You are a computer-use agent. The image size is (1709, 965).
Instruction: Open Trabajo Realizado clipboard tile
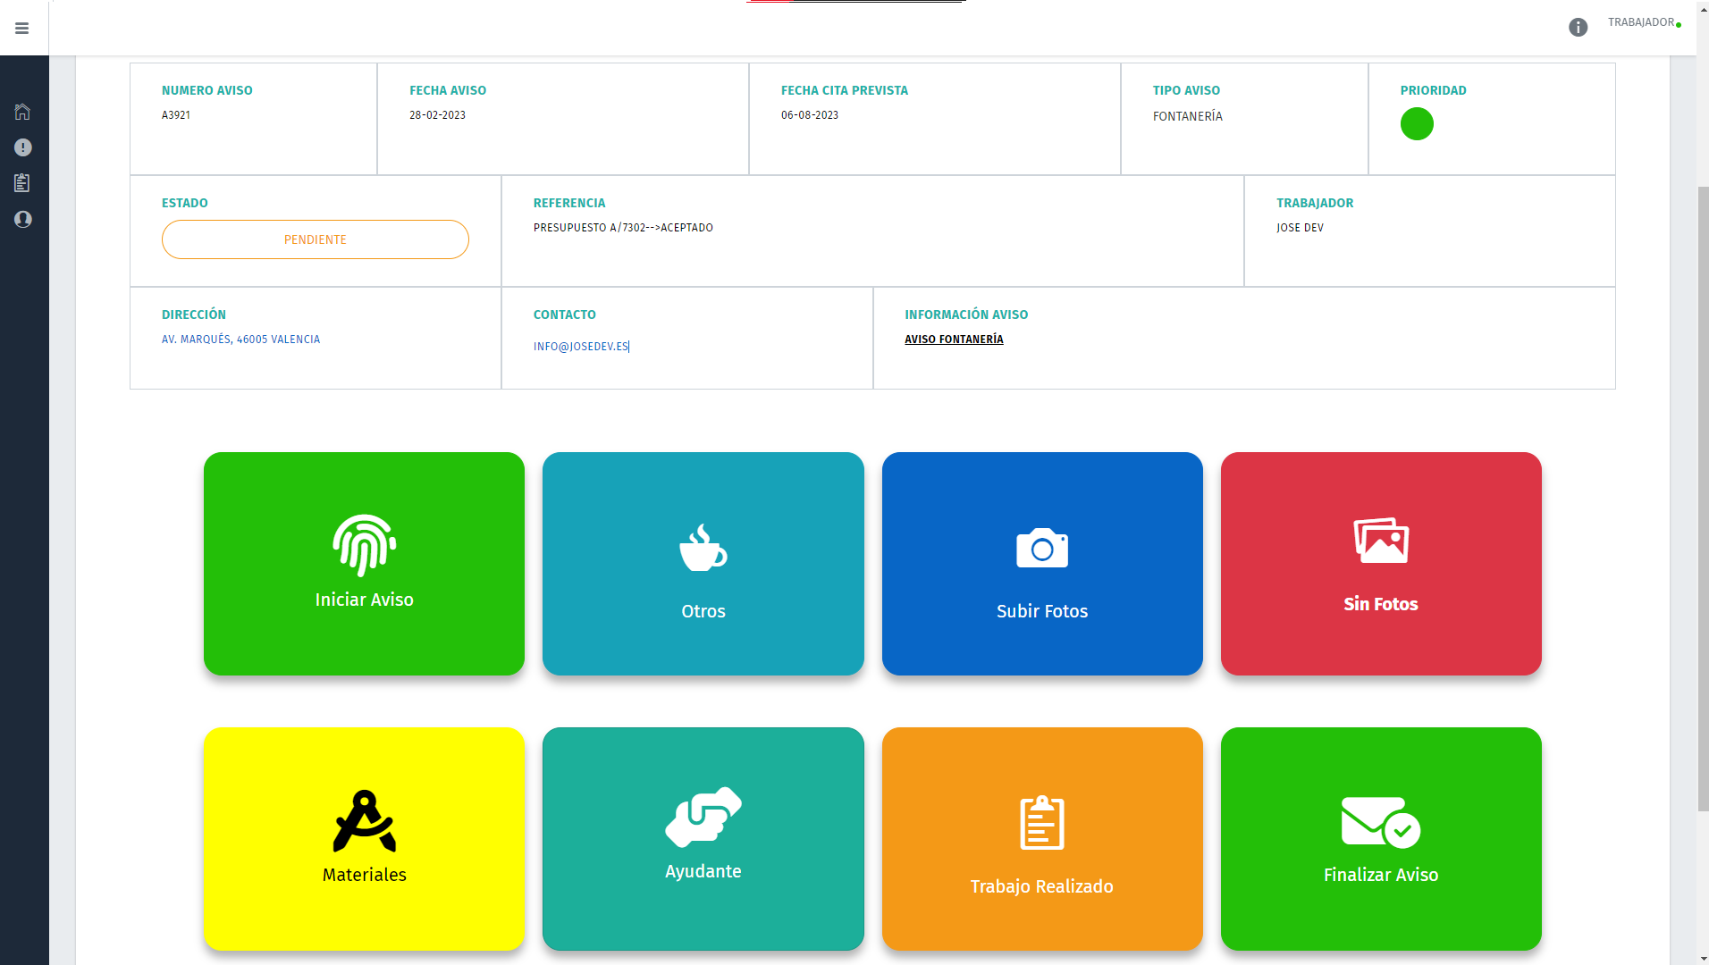(x=1041, y=838)
